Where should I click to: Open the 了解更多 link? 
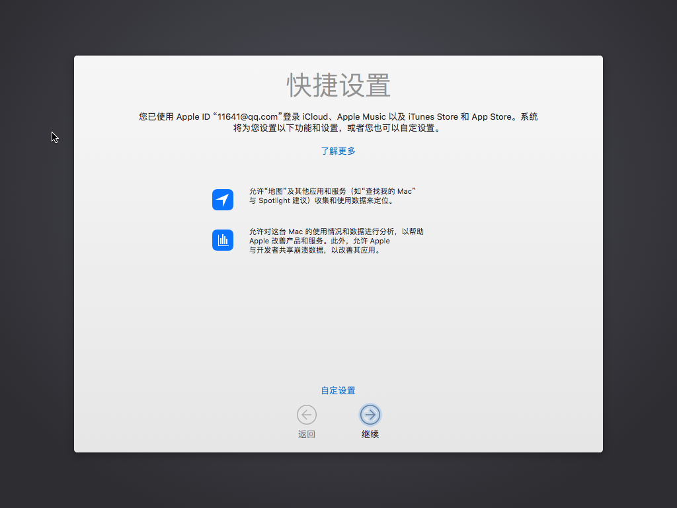tap(338, 151)
